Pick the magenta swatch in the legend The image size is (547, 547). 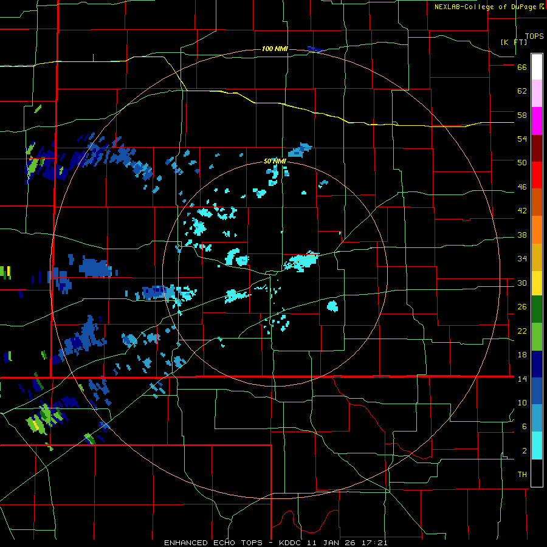click(x=537, y=121)
